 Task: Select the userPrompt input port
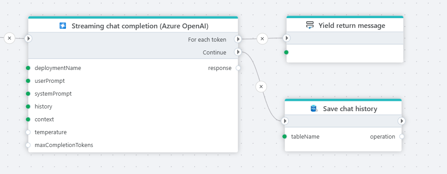pos(28,81)
